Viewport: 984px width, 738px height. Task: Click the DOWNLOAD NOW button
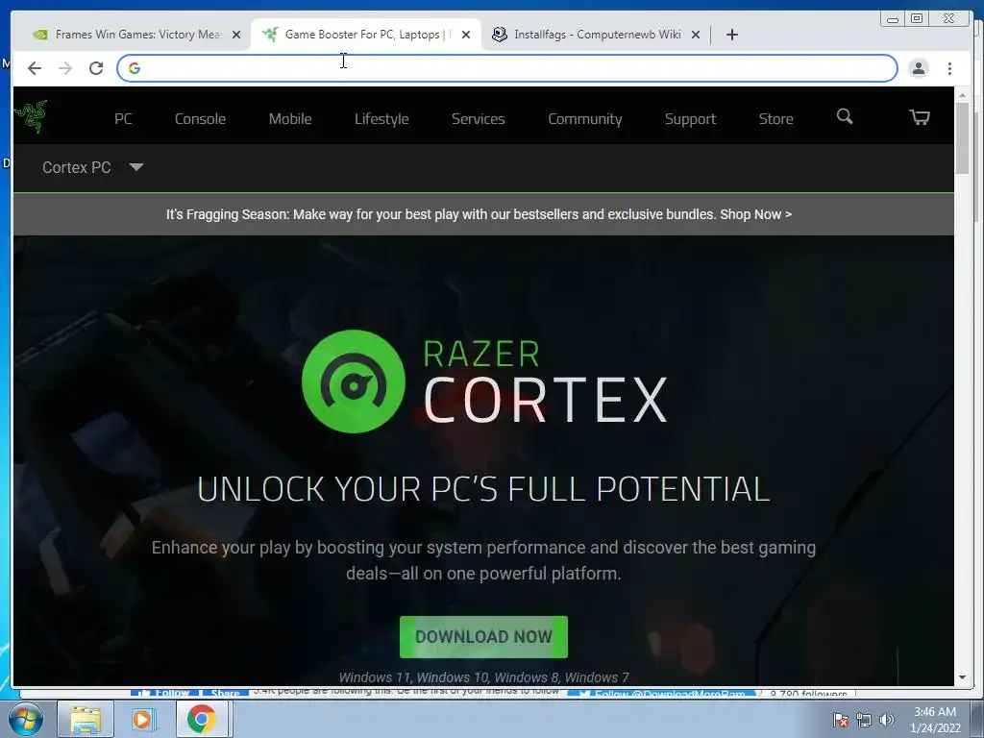click(484, 637)
